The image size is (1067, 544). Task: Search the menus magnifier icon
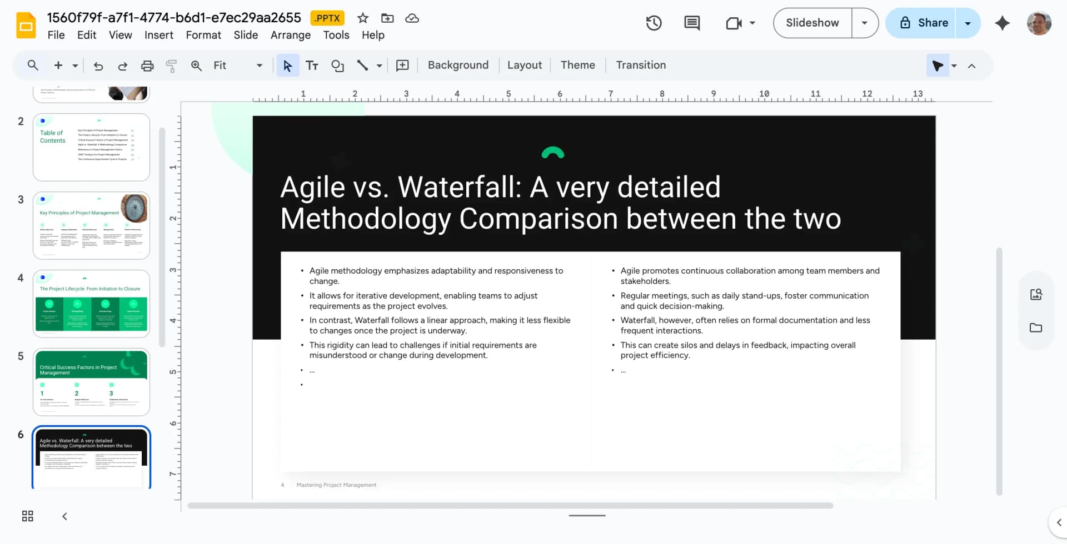point(33,65)
